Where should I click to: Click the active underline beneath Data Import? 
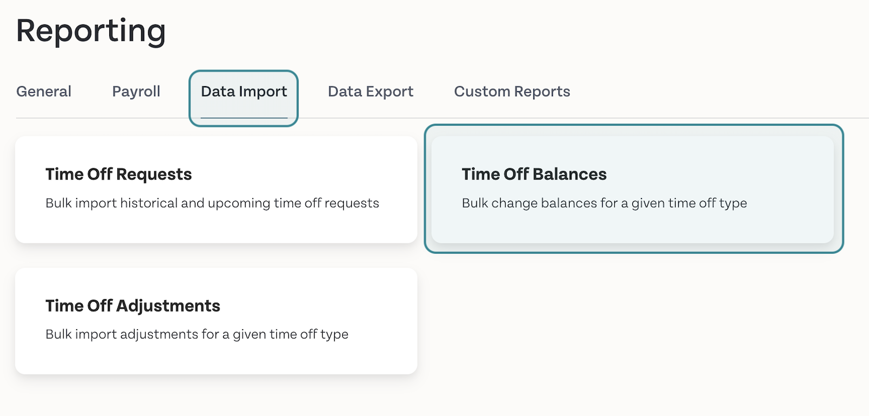pyautogui.click(x=244, y=118)
